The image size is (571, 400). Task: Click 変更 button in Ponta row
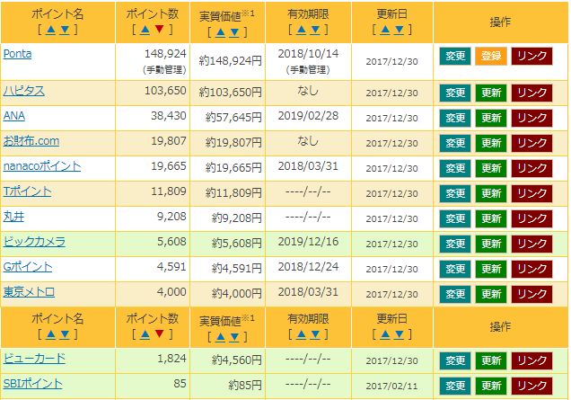tap(455, 56)
